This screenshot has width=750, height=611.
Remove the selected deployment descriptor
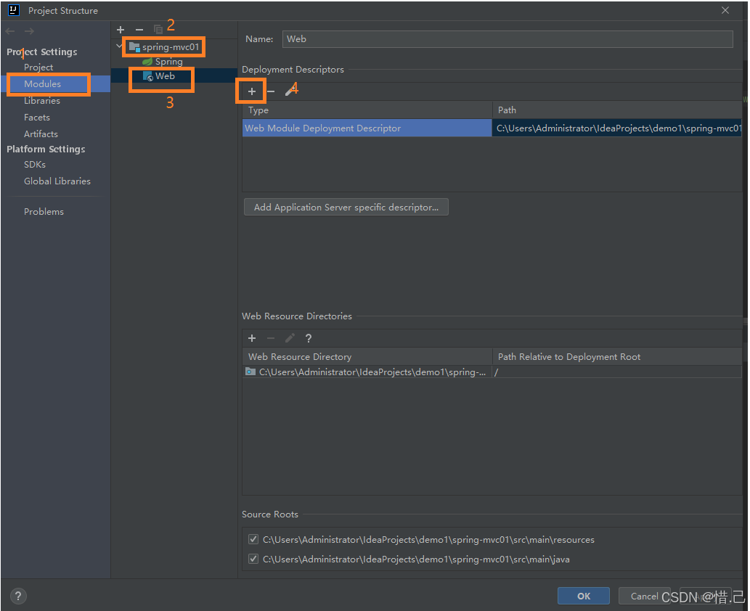[271, 91]
